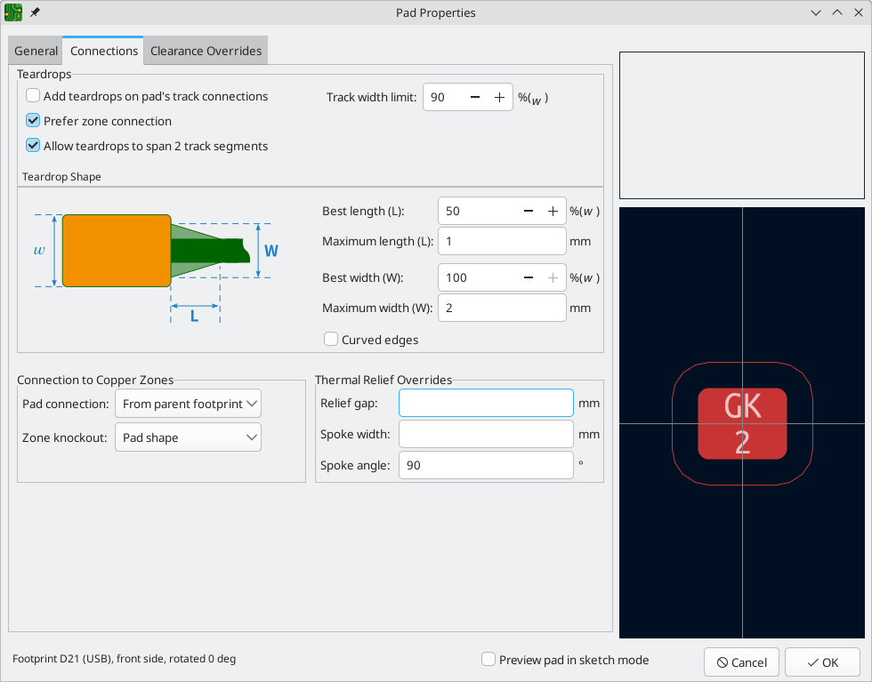Click the Spoke width input field
The image size is (872, 682).
tap(486, 434)
